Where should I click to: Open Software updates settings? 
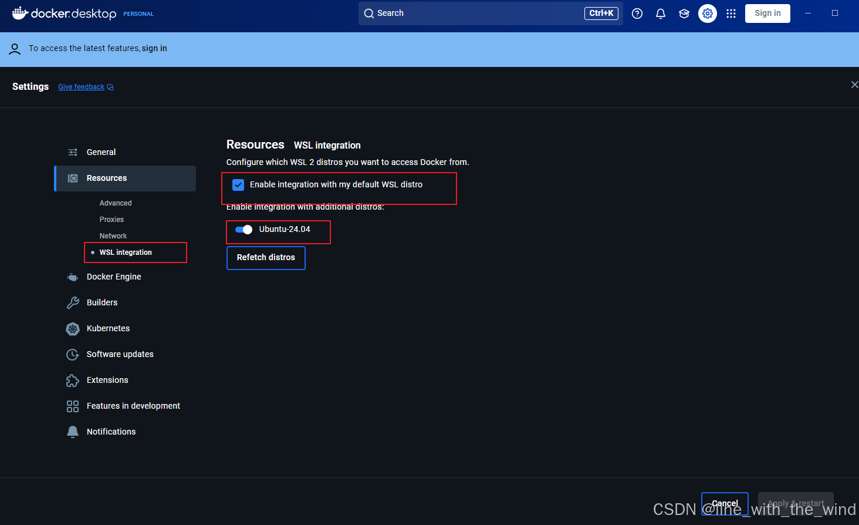click(126, 354)
